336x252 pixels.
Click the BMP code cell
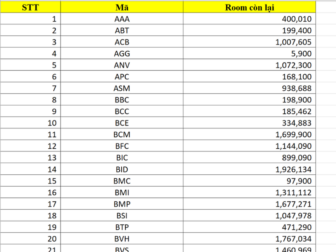tap(122, 204)
